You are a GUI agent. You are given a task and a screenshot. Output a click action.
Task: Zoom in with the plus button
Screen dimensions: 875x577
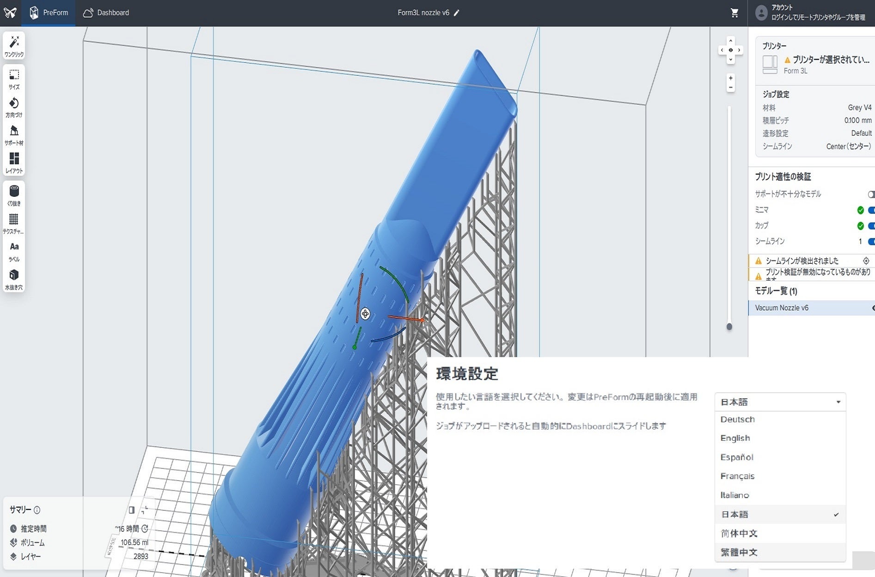[730, 78]
